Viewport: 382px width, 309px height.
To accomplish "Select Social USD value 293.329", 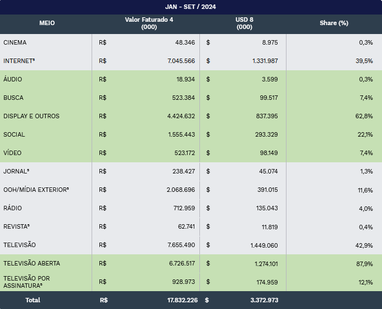I will pyautogui.click(x=266, y=134).
